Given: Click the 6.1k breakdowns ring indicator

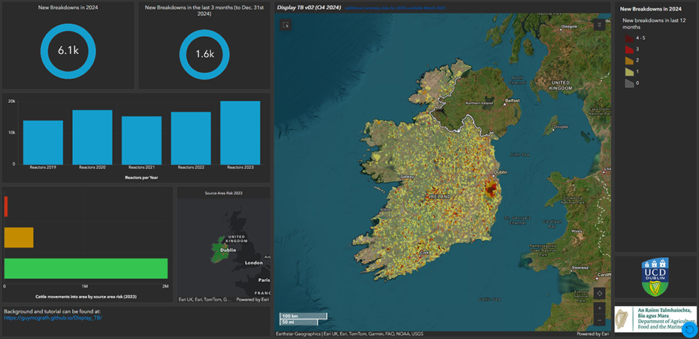Looking at the screenshot, I should [x=67, y=51].
